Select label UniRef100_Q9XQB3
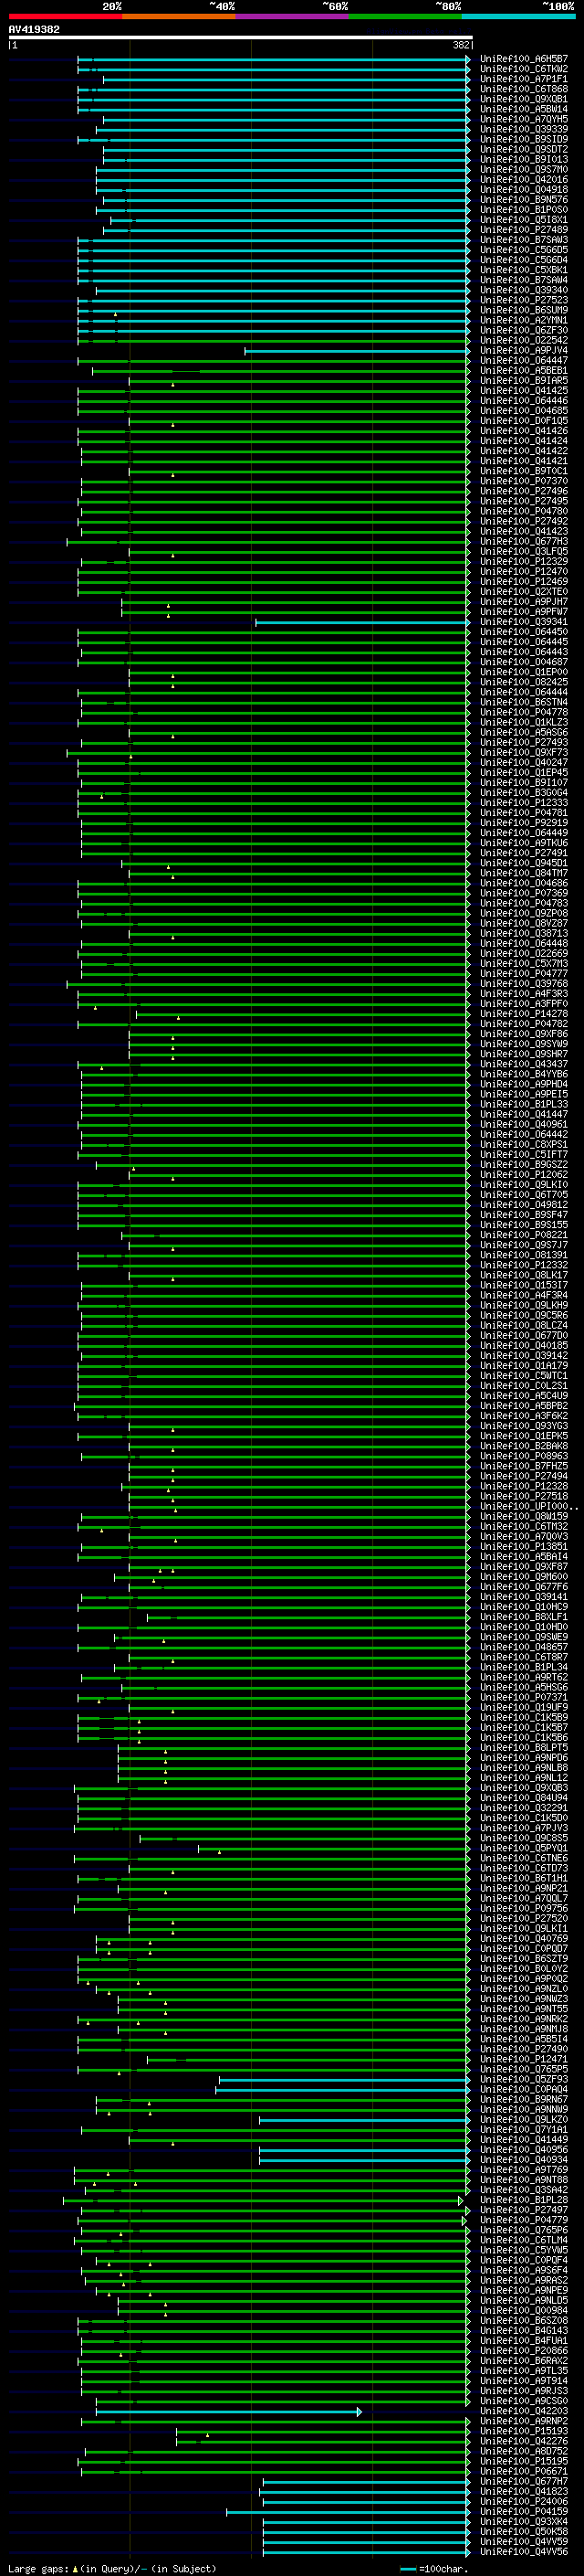584x2576 pixels. [523, 1788]
